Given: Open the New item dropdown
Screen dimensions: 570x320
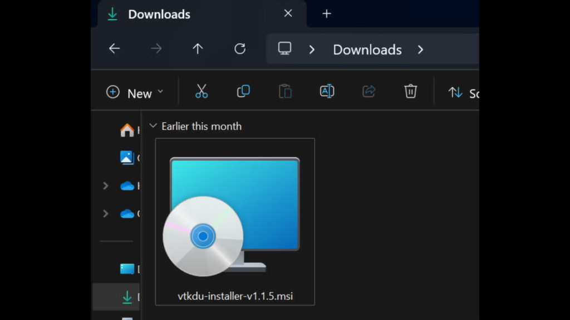Looking at the screenshot, I should [x=135, y=93].
